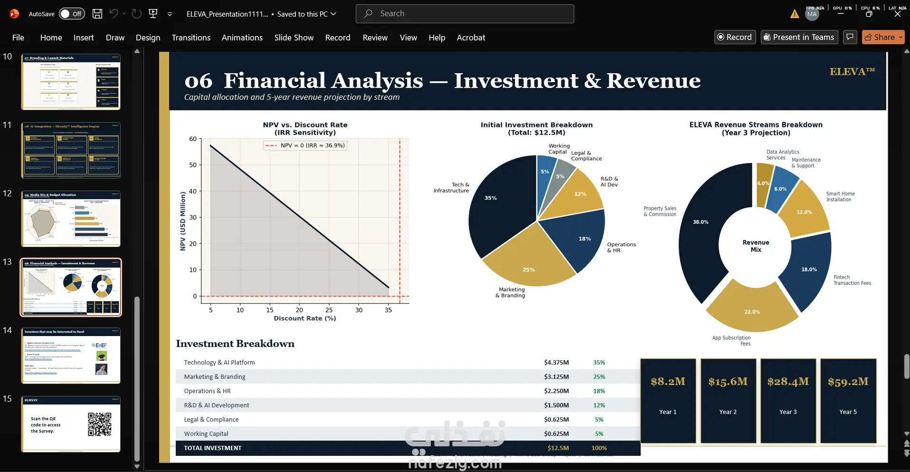The height and width of the screenshot is (472, 910).
Task: Click into the Search box
Action: click(464, 14)
